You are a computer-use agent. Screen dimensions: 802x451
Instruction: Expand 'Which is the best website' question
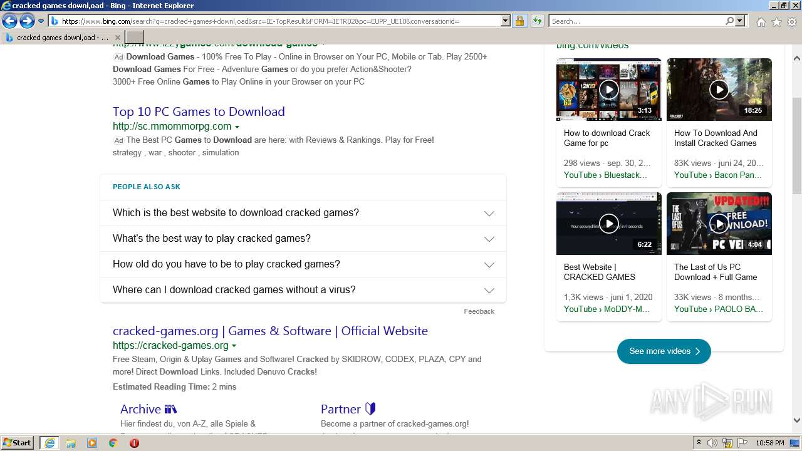tap(303, 213)
